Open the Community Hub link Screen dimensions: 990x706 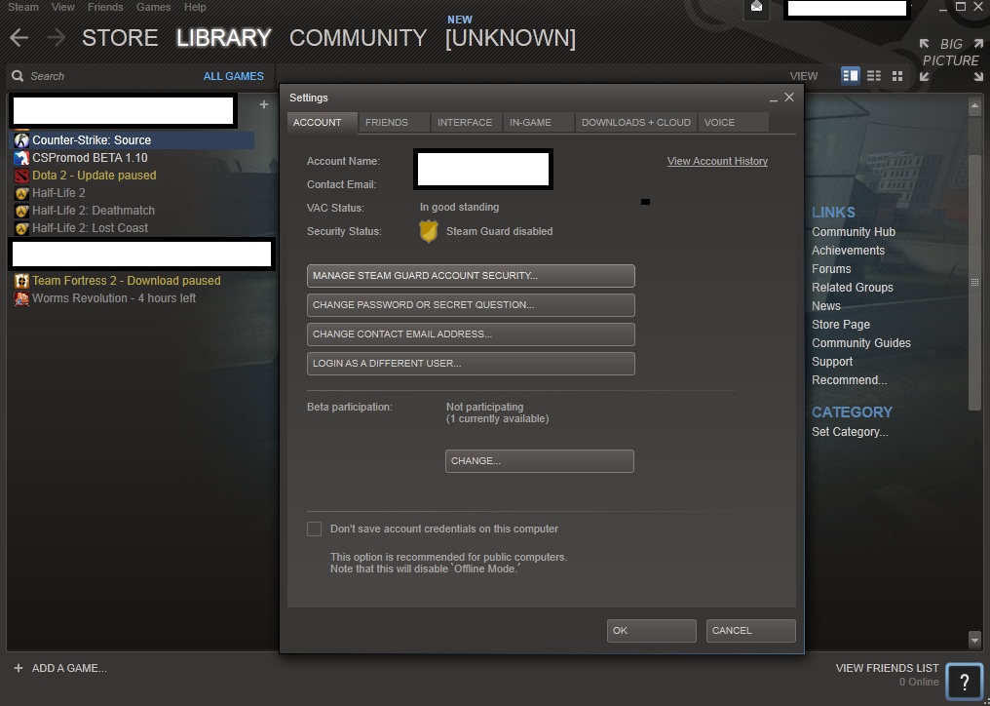[853, 232]
